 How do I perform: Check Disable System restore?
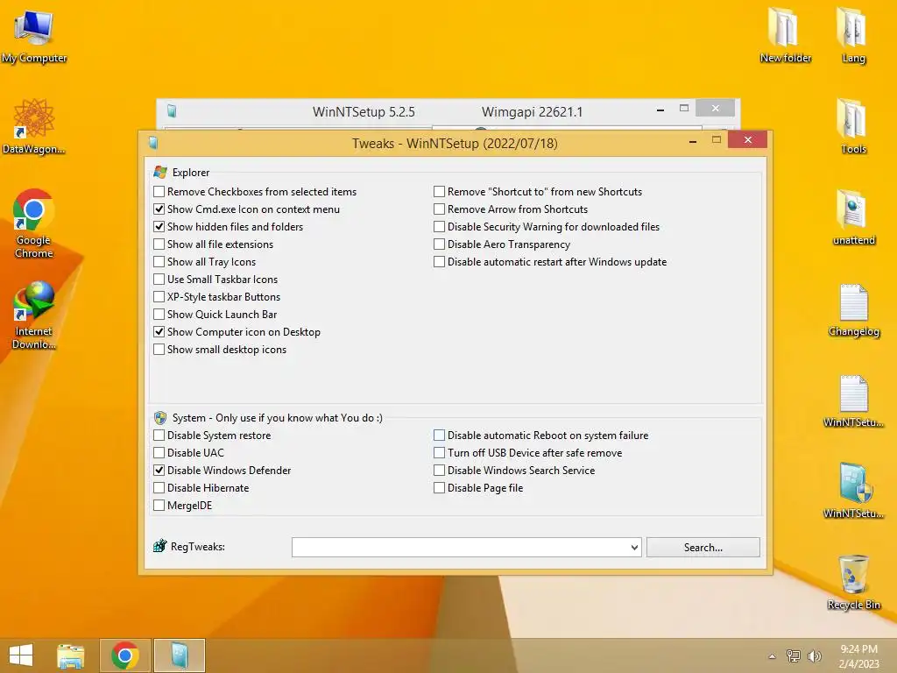click(159, 435)
